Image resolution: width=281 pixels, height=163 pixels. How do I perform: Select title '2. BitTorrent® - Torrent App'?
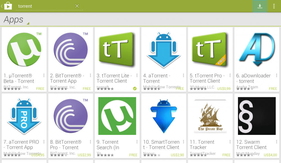(x=67, y=78)
